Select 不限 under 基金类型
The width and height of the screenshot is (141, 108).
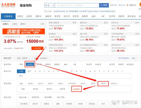[21, 64]
